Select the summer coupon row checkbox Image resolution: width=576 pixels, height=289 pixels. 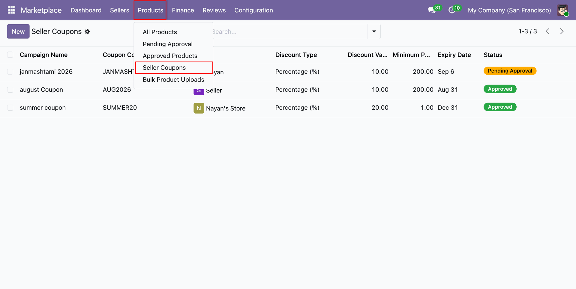[10, 108]
